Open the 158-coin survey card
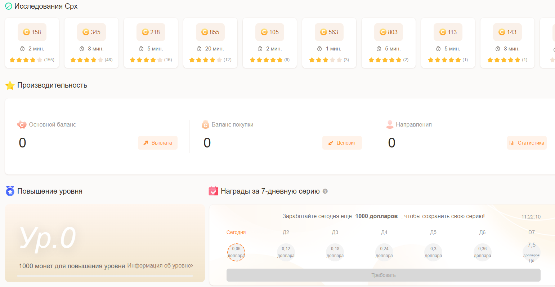This screenshot has width=555, height=287. pyautogui.click(x=32, y=43)
